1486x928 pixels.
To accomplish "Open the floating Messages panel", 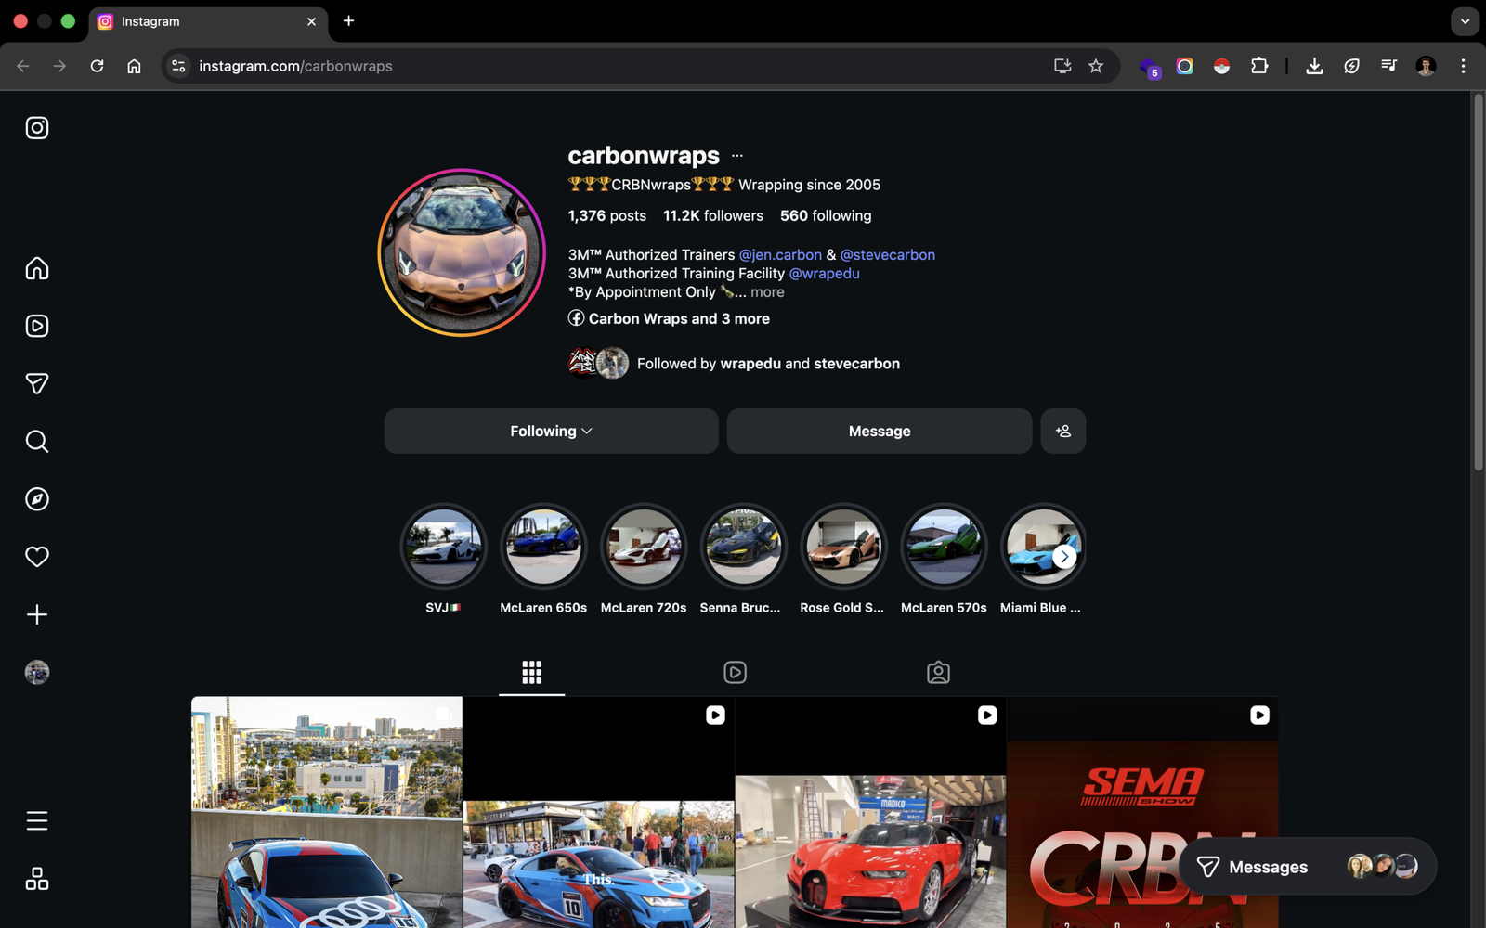I will [x=1308, y=867].
